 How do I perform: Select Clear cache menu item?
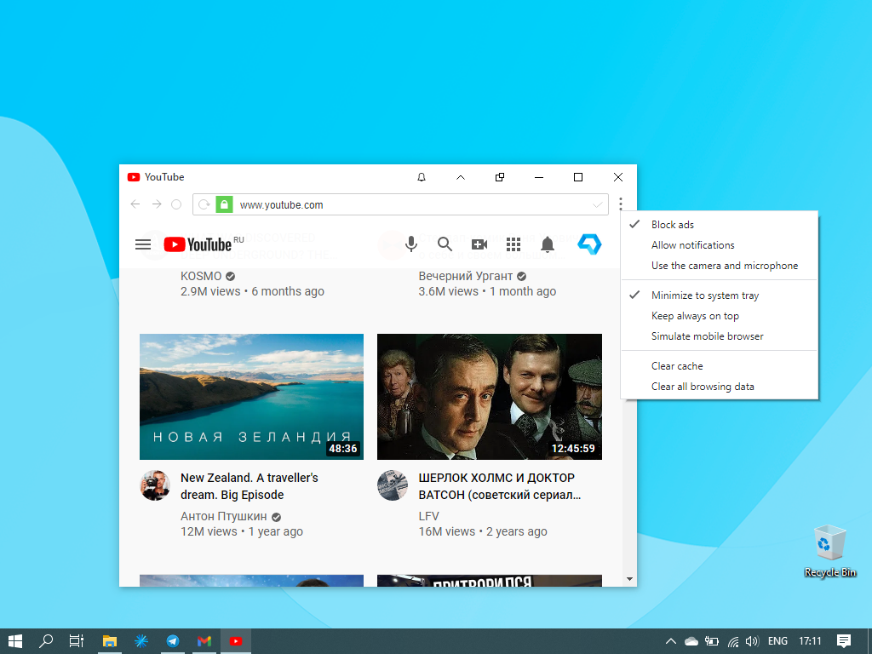point(720,366)
